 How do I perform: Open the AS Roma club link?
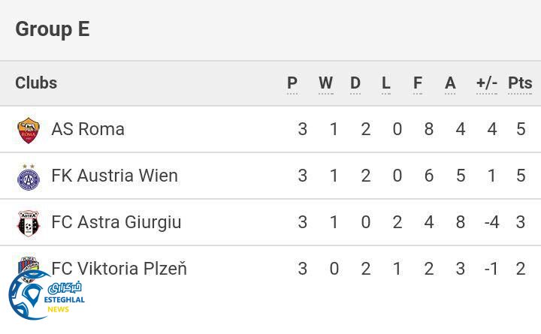click(88, 129)
